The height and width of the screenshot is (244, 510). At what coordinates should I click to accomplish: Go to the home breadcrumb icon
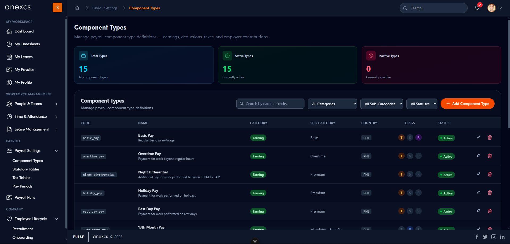[x=77, y=8]
